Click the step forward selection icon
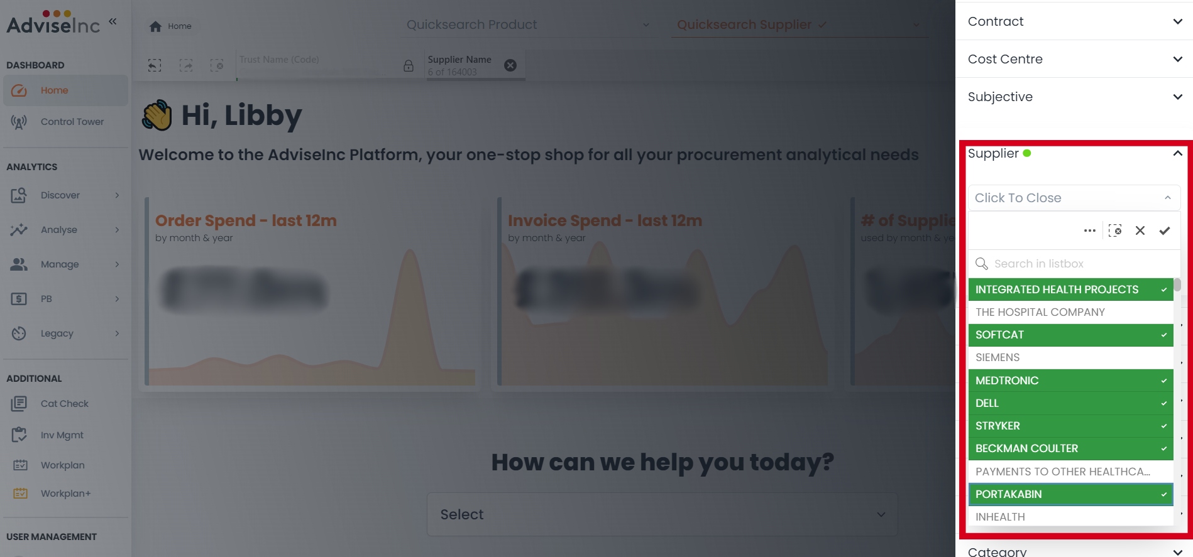Viewport: 1193px width, 557px height. [x=186, y=65]
